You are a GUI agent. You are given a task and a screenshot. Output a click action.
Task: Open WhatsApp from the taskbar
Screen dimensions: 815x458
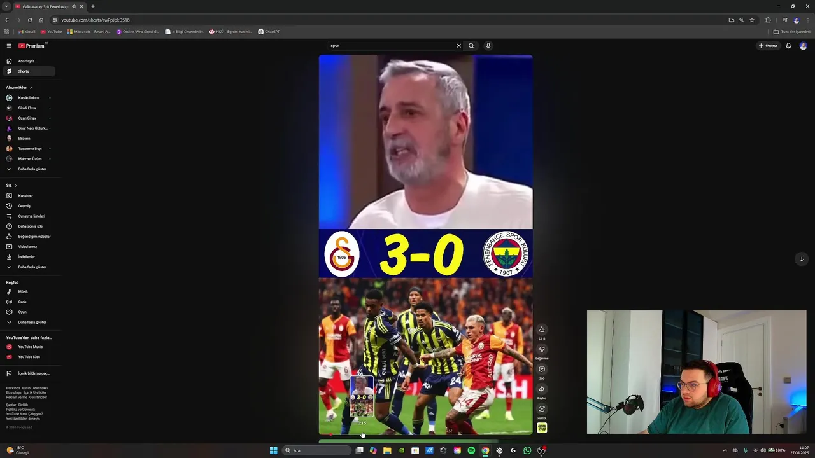click(527, 450)
